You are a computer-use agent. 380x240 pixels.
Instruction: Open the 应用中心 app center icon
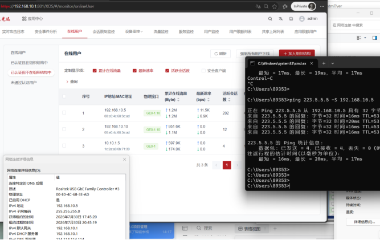click(24, 19)
